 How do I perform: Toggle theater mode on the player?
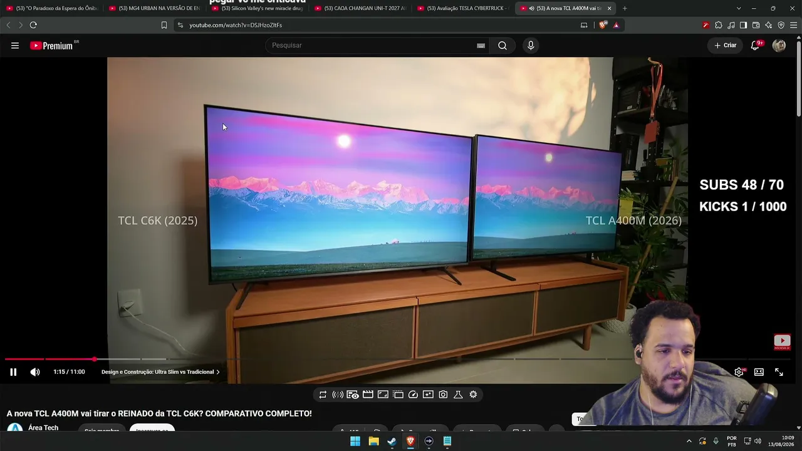(759, 372)
